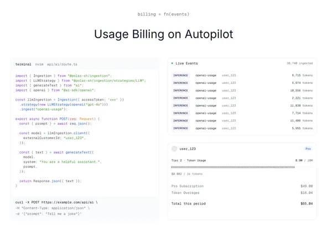Click the system helpful assistant line
The image size is (332, 232).
(63, 162)
